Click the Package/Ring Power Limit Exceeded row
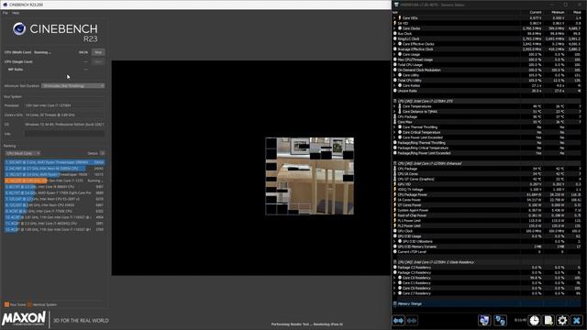587x330 pixels. (x=487, y=153)
